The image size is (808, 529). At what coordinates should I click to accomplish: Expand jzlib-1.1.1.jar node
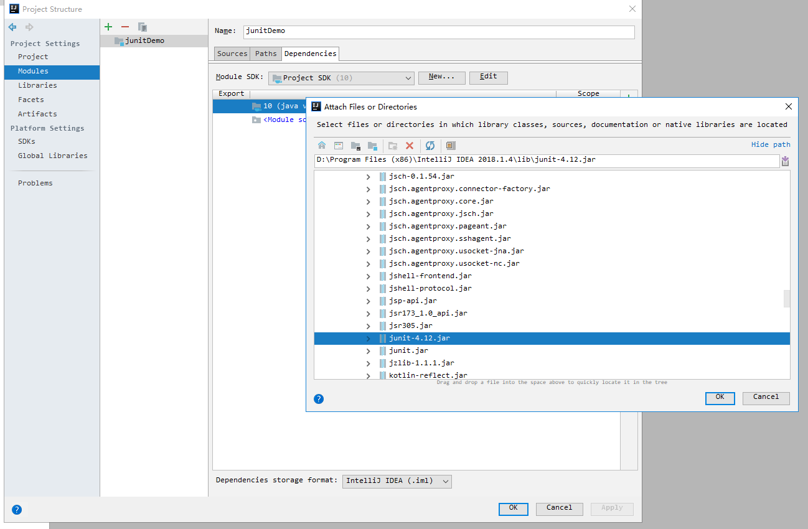(368, 363)
